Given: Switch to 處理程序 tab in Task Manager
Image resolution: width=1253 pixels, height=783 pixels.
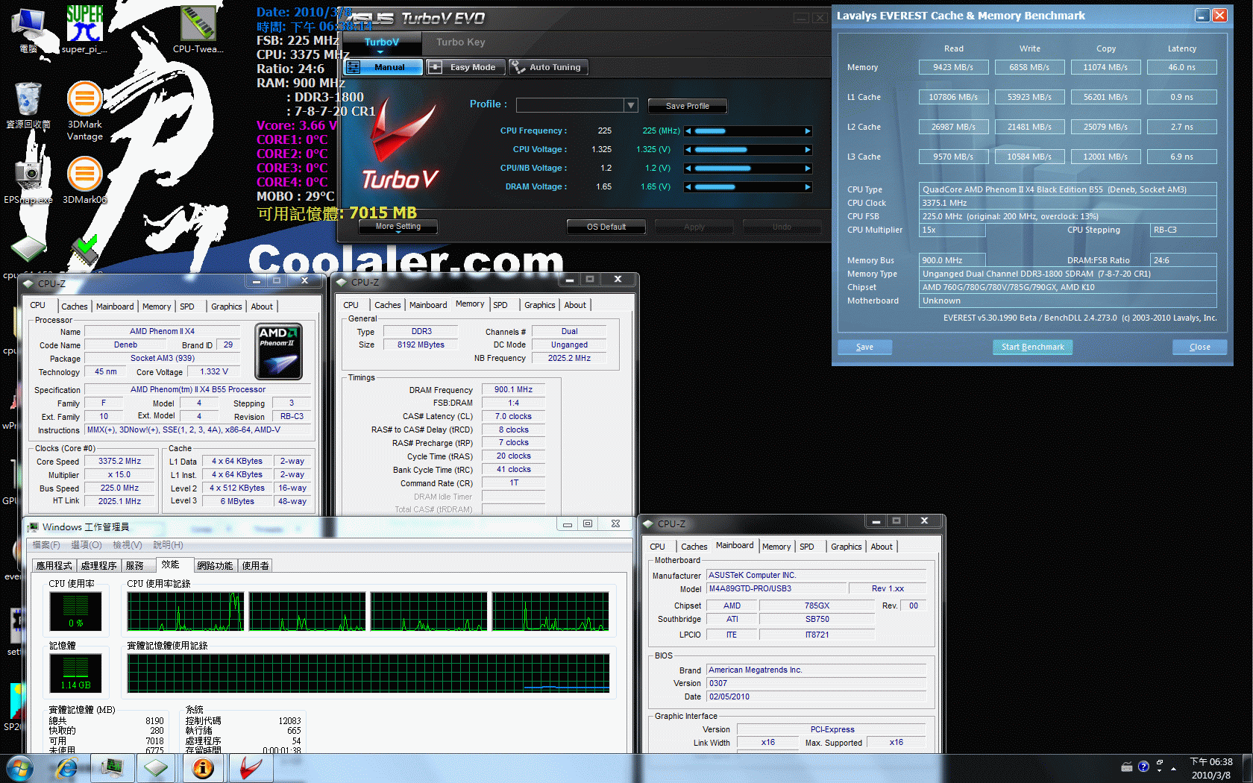Looking at the screenshot, I should pos(98,566).
